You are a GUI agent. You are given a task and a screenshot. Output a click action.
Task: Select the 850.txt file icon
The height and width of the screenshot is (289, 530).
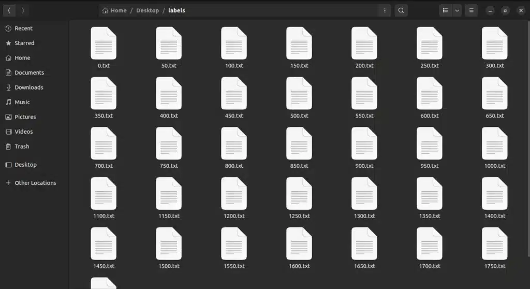tap(299, 143)
